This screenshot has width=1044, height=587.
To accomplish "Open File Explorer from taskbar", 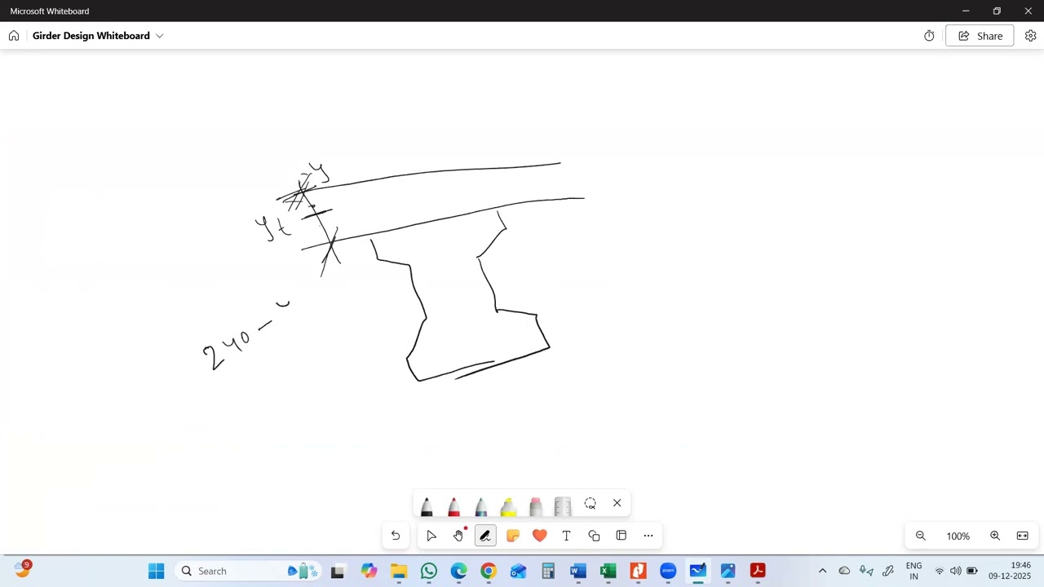I will 399,571.
